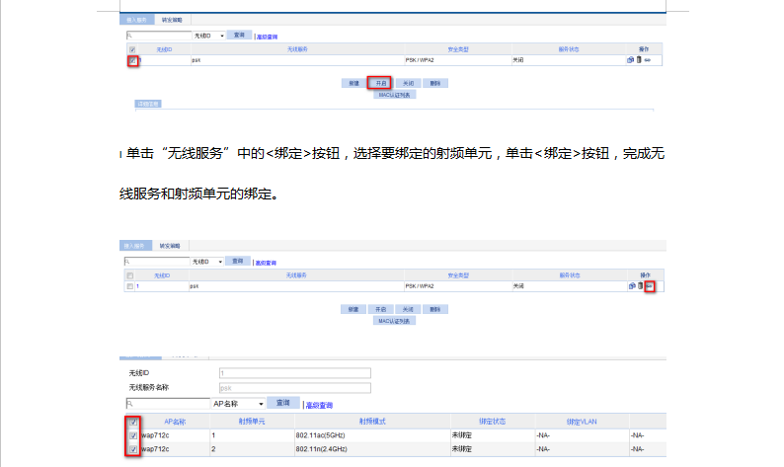Click 查询 button in lower service panel
Viewport: 784px width, 467px height.
point(238,261)
